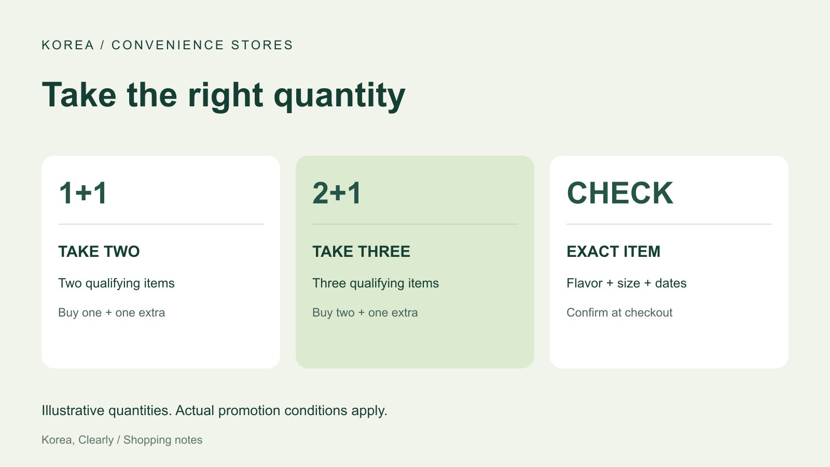Click the illustrative quantities disclaimer sentence
Screen dimensions: 830x467
214,410
